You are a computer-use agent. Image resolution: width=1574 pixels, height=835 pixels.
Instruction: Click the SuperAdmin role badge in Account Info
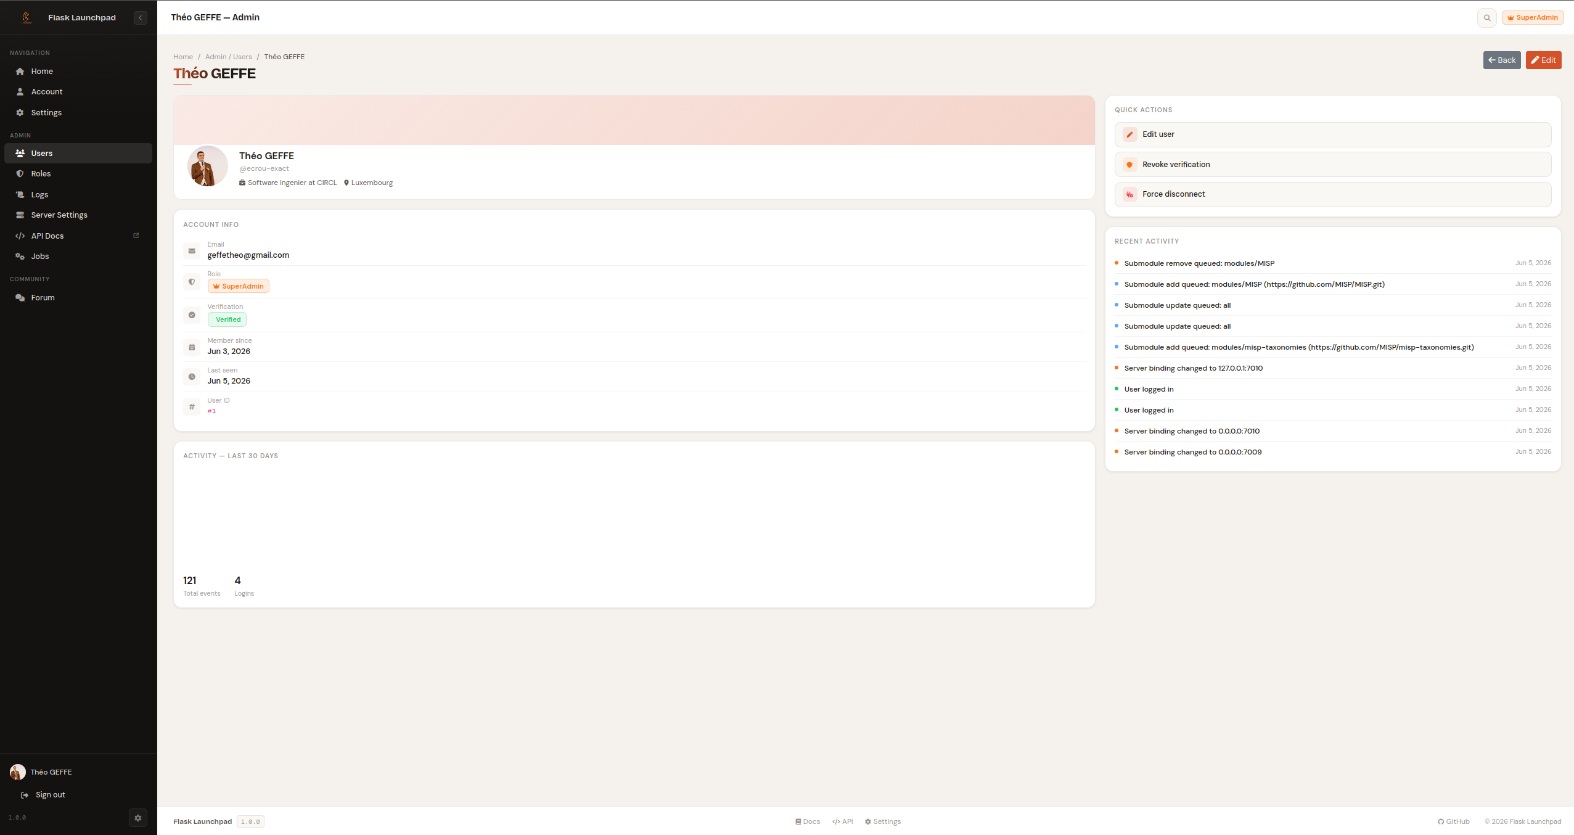click(239, 286)
